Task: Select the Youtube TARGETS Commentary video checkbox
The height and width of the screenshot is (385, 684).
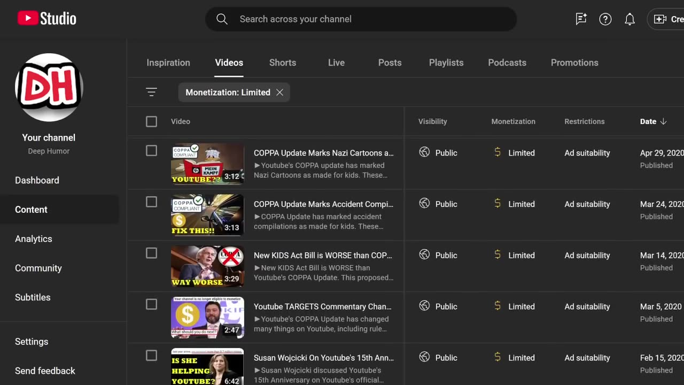Action: 151,304
